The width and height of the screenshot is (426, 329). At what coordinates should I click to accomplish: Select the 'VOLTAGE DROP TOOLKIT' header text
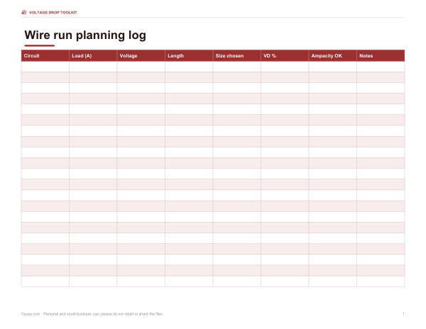pyautogui.click(x=53, y=13)
